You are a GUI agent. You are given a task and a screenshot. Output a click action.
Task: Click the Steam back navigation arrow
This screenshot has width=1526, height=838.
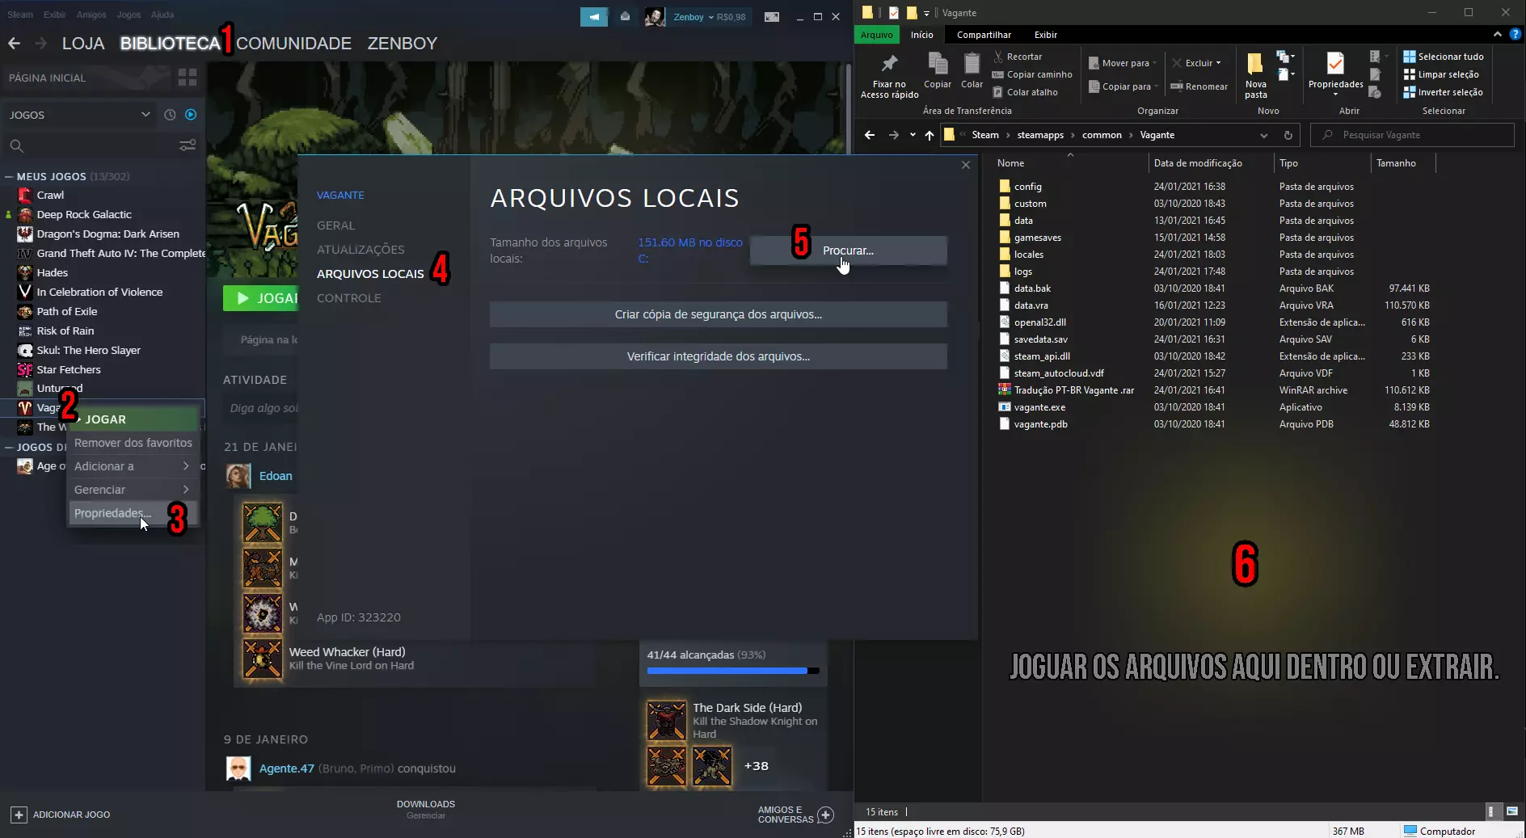pos(15,44)
